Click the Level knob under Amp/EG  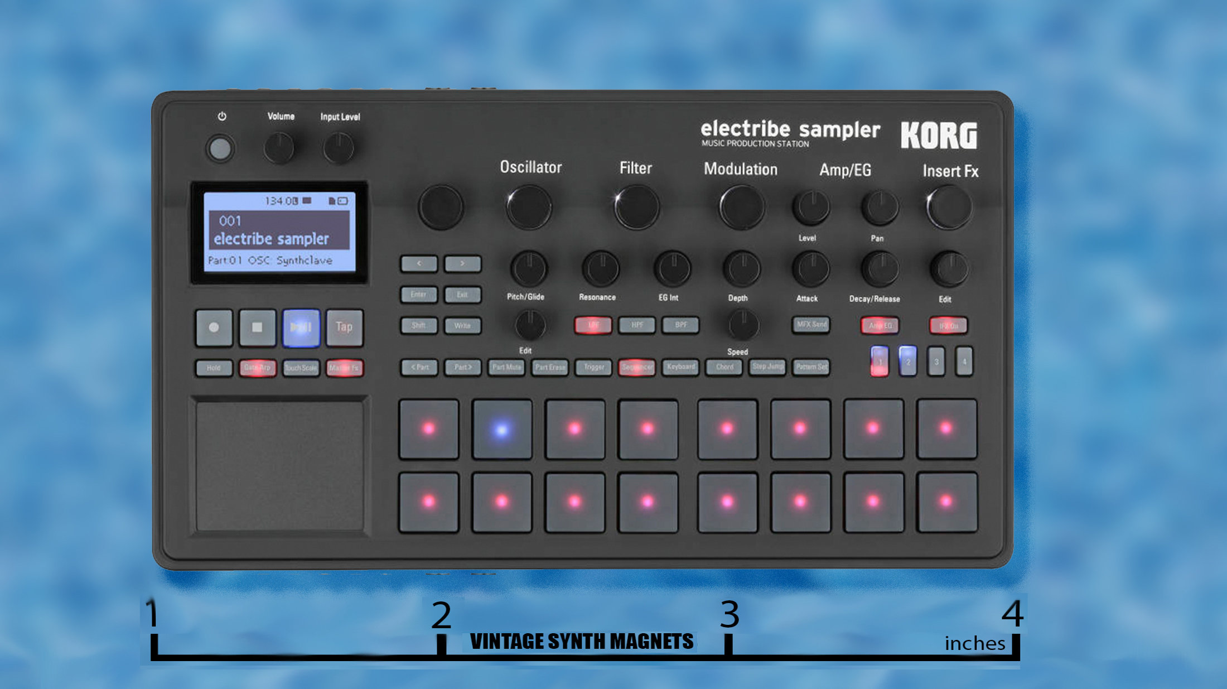pos(811,208)
